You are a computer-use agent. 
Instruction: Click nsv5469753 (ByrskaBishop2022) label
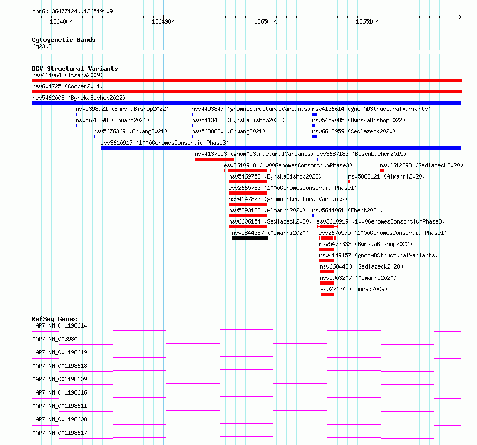(x=275, y=176)
